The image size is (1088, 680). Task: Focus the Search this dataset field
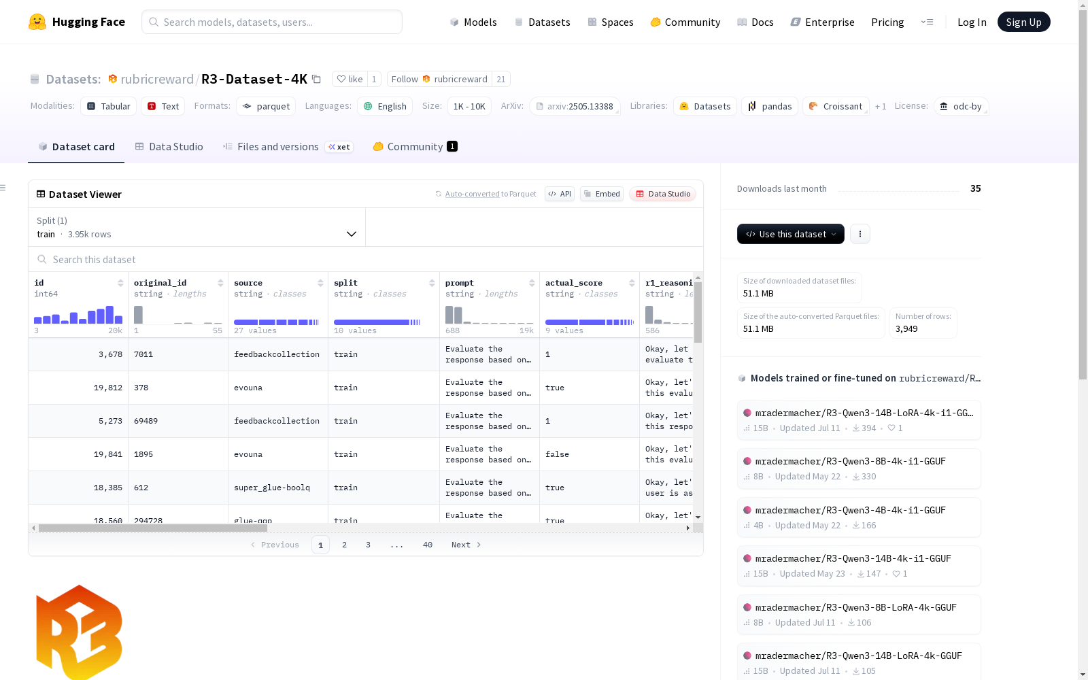coord(366,259)
